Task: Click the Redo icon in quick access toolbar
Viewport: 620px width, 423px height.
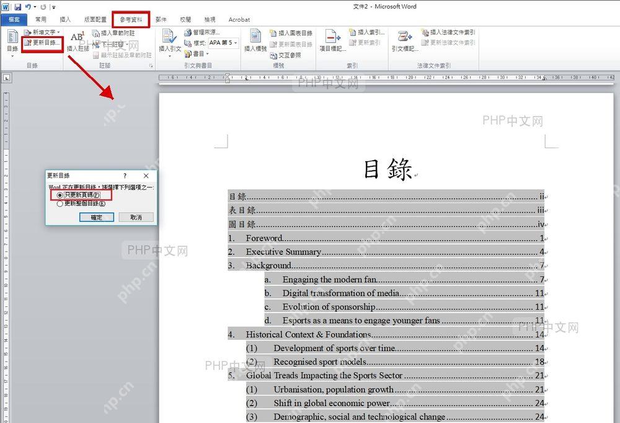Action: coord(43,7)
